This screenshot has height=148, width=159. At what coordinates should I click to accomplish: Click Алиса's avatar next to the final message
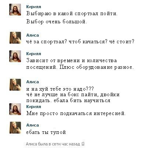15,128
